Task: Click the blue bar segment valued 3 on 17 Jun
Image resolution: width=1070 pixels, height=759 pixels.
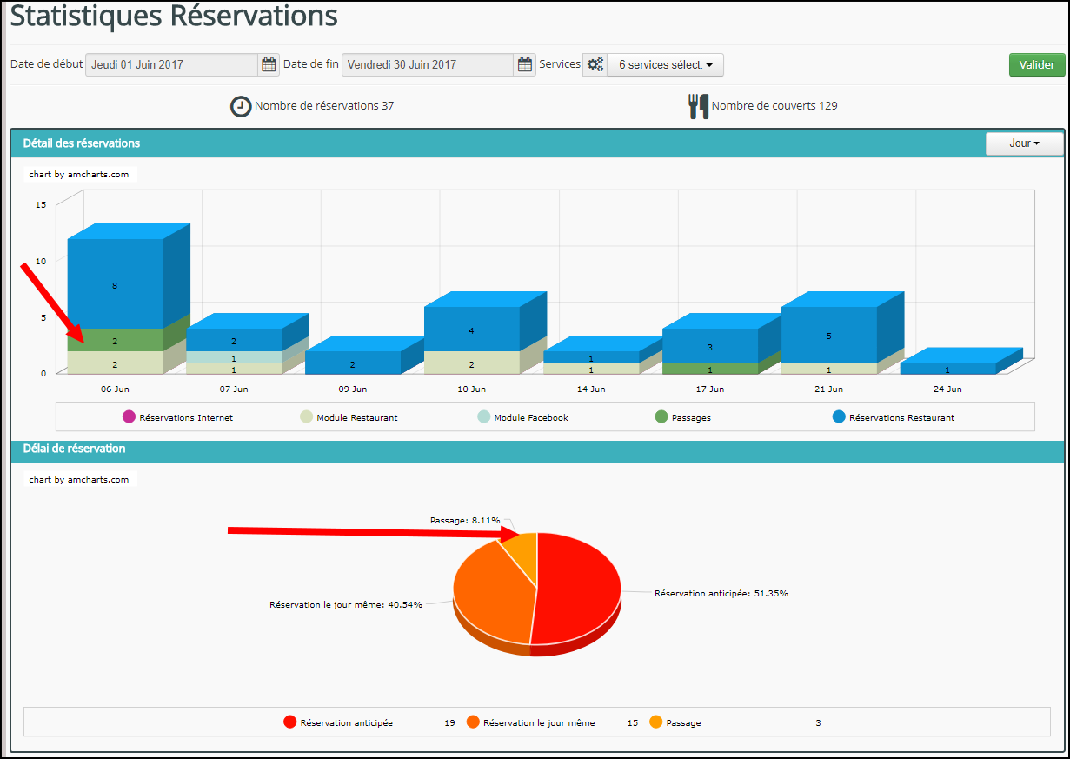Action: point(710,346)
